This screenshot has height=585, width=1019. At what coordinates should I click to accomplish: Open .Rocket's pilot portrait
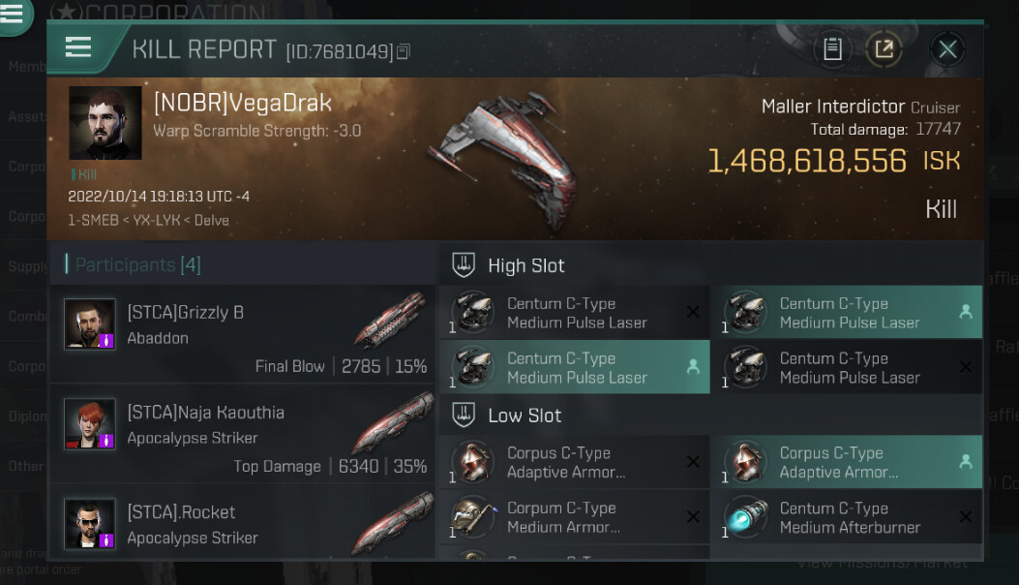click(x=90, y=524)
